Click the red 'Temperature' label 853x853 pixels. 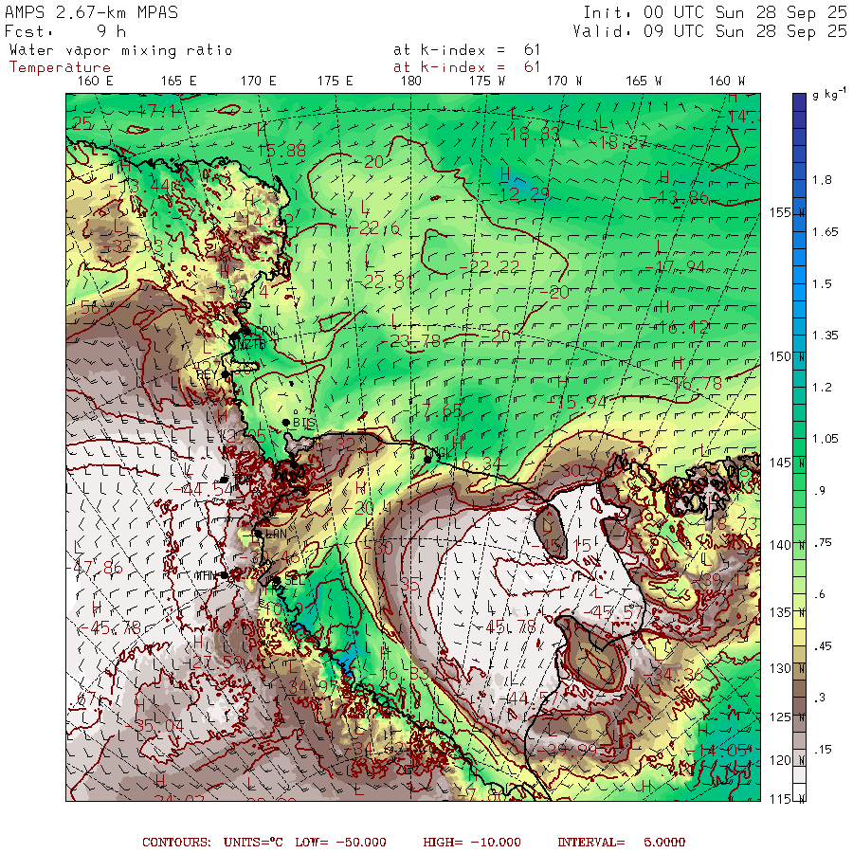click(x=60, y=67)
